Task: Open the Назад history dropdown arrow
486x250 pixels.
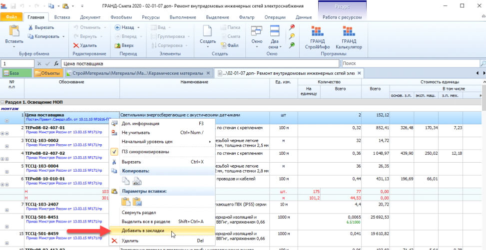Action: click(x=138, y=27)
